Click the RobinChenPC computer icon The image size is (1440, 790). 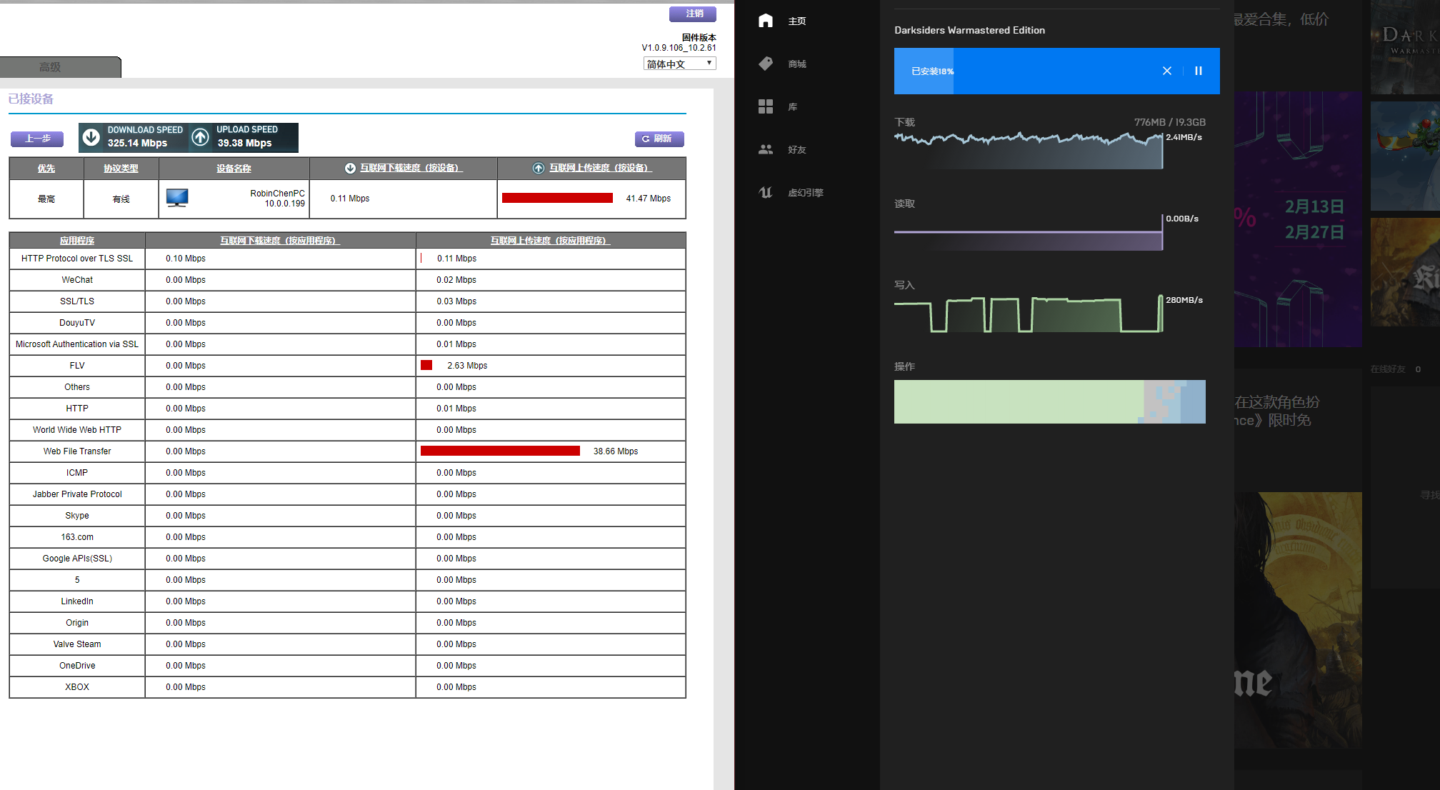(x=176, y=198)
